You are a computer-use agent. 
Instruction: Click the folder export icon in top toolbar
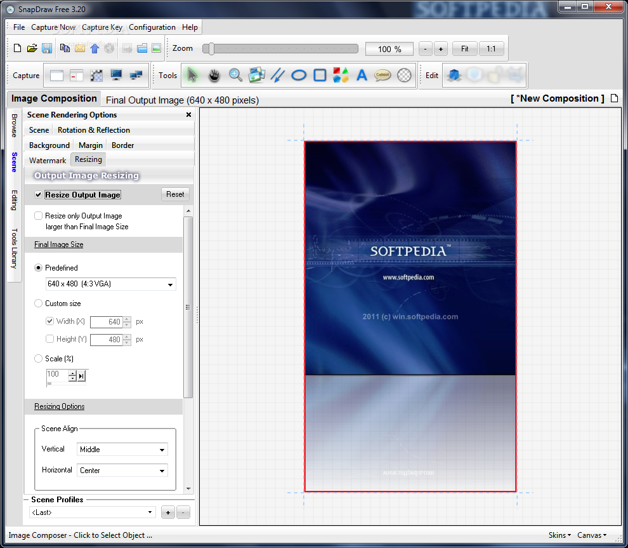pyautogui.click(x=142, y=48)
